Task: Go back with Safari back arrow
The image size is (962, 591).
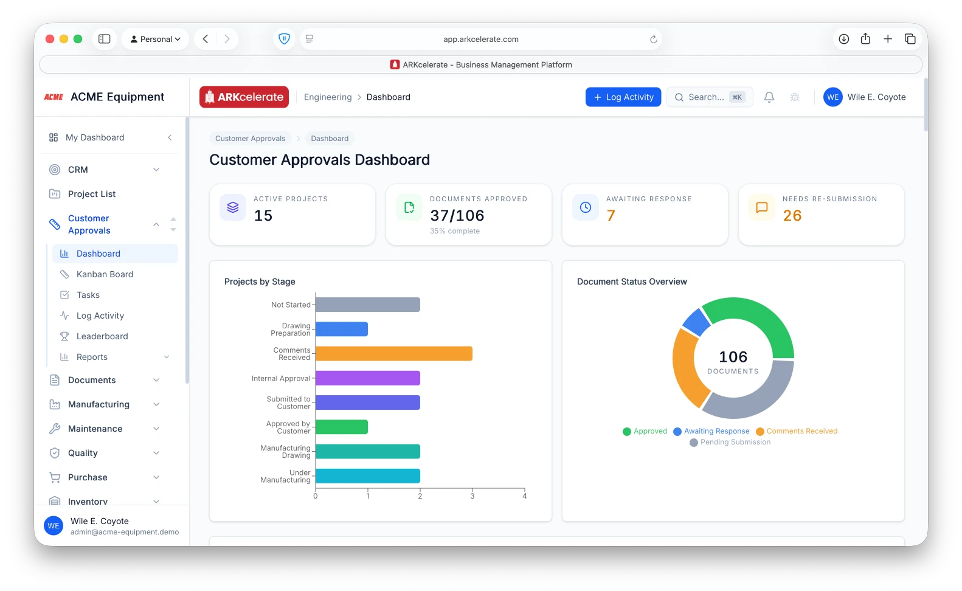Action: coord(206,39)
